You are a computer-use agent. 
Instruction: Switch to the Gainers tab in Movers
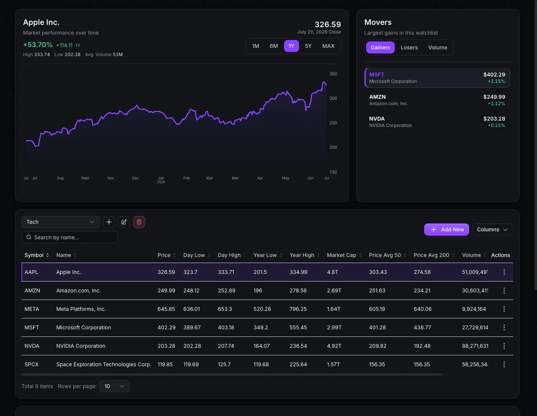pyautogui.click(x=381, y=47)
